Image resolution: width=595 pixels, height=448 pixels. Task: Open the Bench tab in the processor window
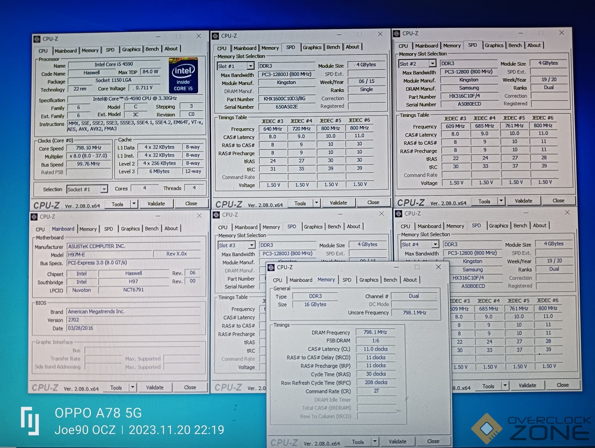coord(152,49)
